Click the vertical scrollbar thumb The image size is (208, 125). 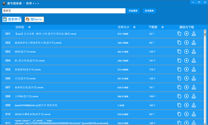tap(205, 34)
